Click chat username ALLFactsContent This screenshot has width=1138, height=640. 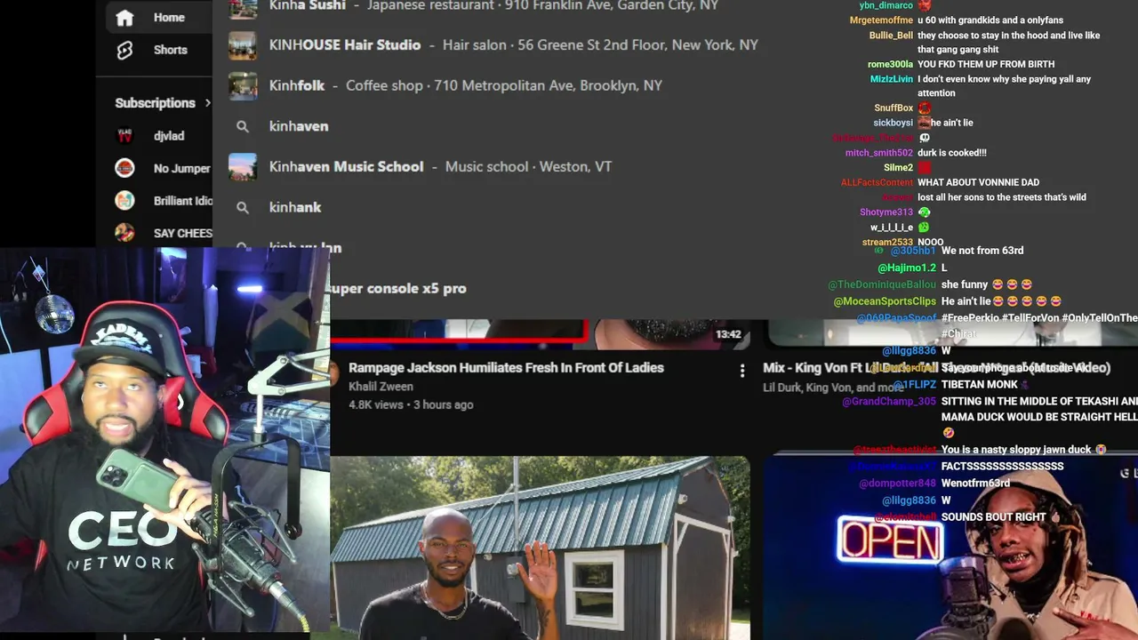(x=878, y=182)
